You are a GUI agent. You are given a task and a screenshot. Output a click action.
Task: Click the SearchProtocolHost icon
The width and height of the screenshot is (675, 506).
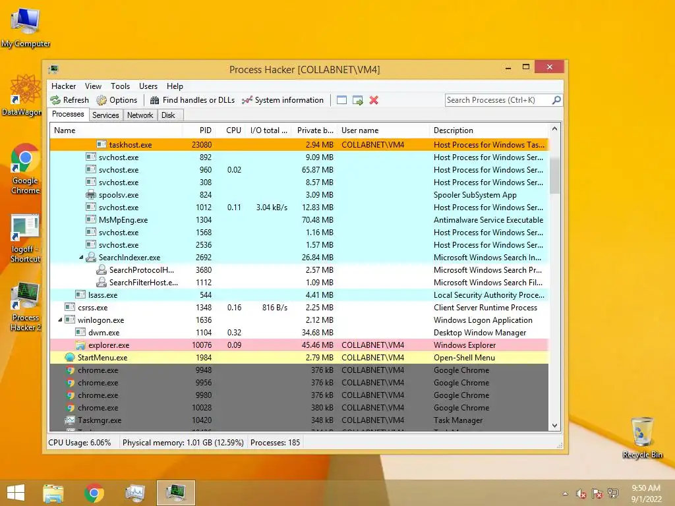pos(101,269)
